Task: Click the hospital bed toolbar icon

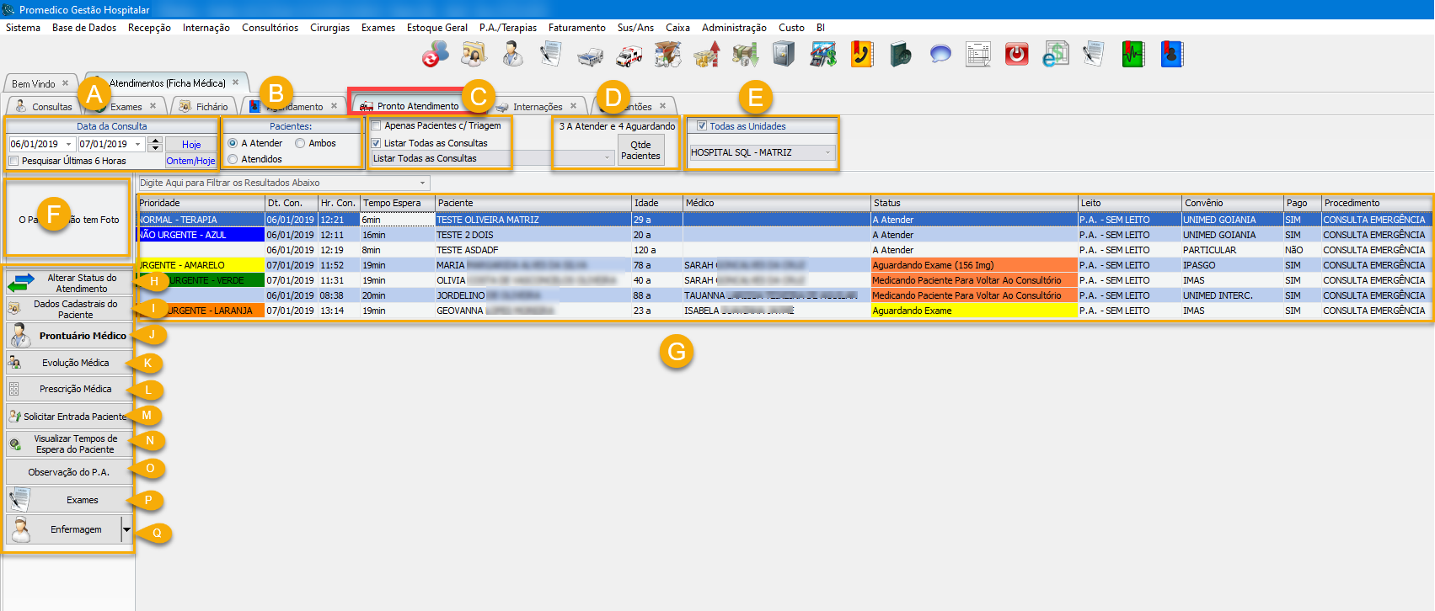Action: 590,56
